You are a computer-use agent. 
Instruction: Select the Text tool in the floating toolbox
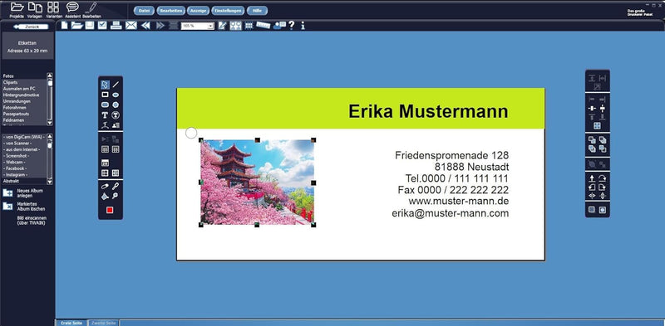click(x=105, y=115)
